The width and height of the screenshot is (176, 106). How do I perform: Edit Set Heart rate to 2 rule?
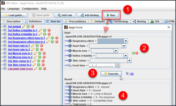(x=33, y=49)
